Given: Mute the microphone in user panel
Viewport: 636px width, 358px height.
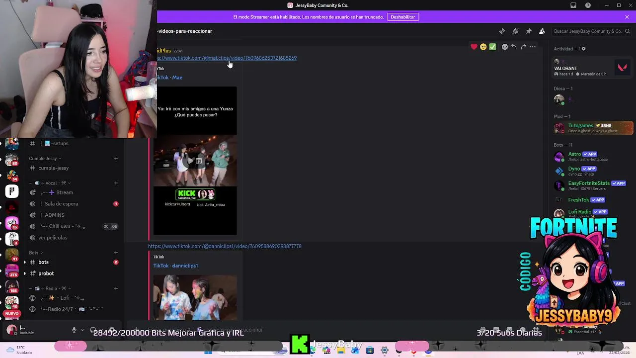Looking at the screenshot, I should [74, 330].
